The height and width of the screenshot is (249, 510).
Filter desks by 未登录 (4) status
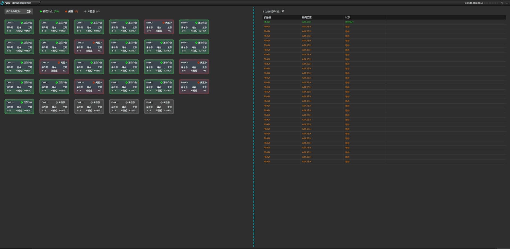(x=92, y=11)
